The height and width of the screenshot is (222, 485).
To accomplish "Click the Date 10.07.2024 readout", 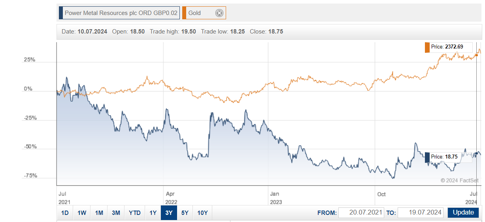I will coord(85,32).
